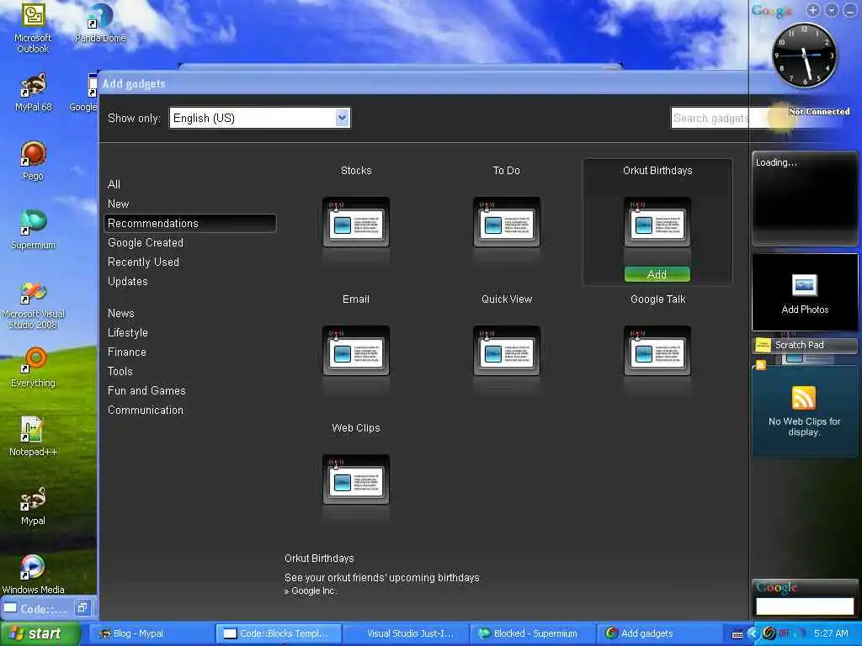Screen dimensions: 862x646
Task: Open Microsoft Outlook desktop icon
Action: (33, 29)
